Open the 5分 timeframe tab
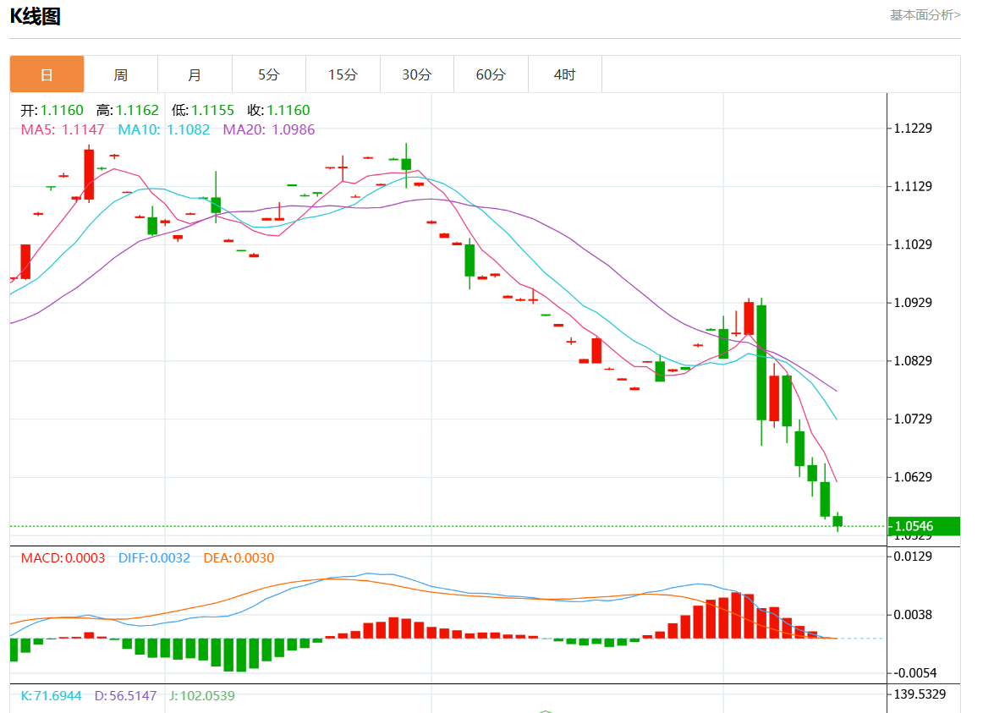 coord(268,74)
